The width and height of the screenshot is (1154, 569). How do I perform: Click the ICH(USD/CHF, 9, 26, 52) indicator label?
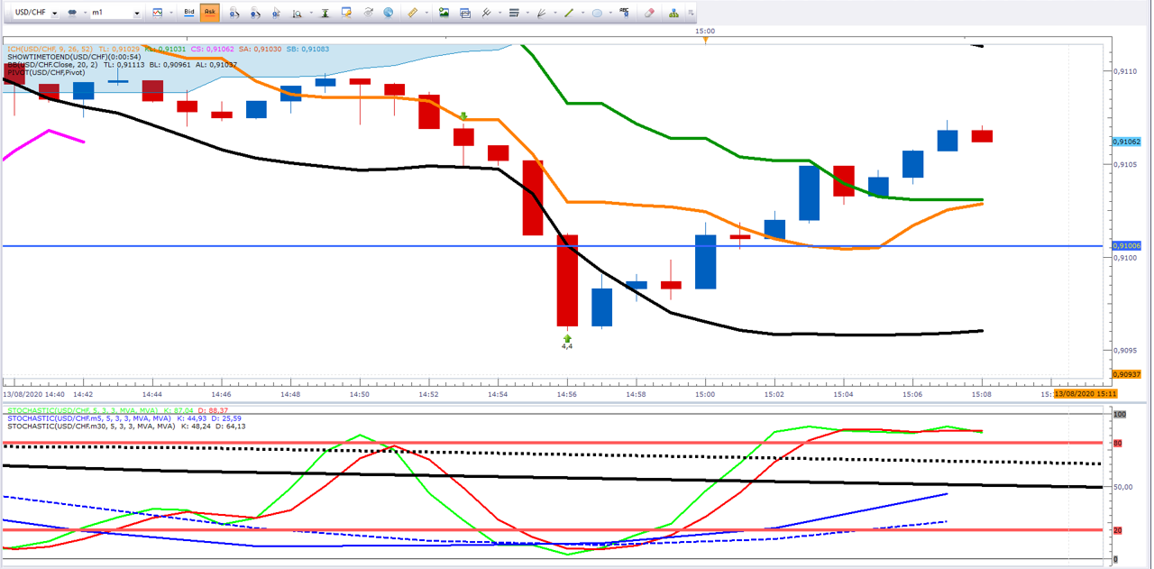click(50, 49)
